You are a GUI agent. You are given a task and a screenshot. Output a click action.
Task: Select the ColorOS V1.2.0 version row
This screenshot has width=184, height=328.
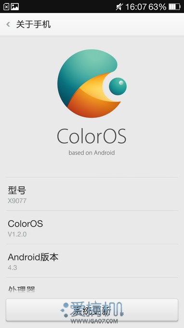(92, 228)
